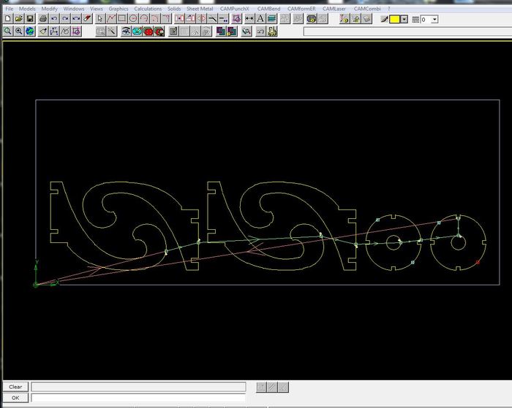The width and height of the screenshot is (512, 408).
Task: Click the purple squares icon with yellow badge
Action: [x=232, y=31]
